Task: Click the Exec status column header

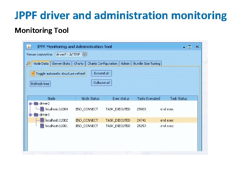Action: click(121, 99)
